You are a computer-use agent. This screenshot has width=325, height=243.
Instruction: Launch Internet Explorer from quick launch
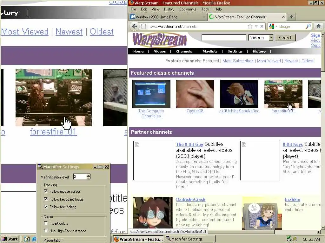(34, 239)
